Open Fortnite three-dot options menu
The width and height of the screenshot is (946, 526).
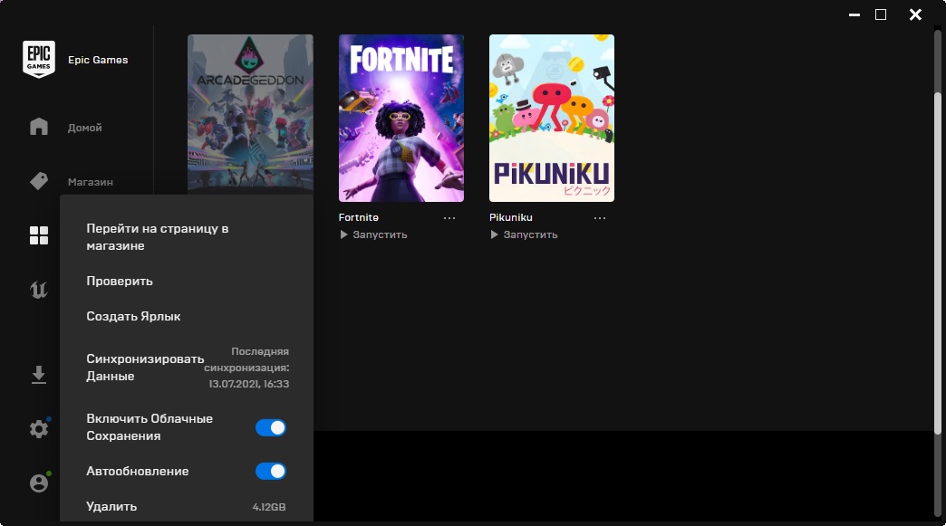[x=449, y=218]
